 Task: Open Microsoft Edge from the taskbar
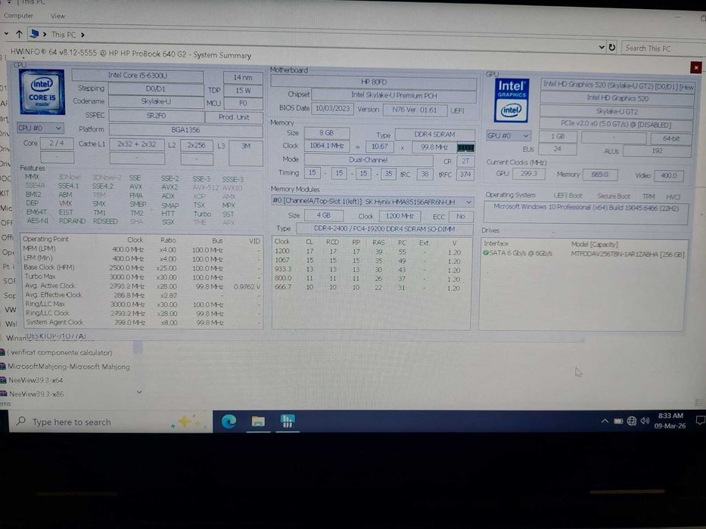click(x=229, y=422)
